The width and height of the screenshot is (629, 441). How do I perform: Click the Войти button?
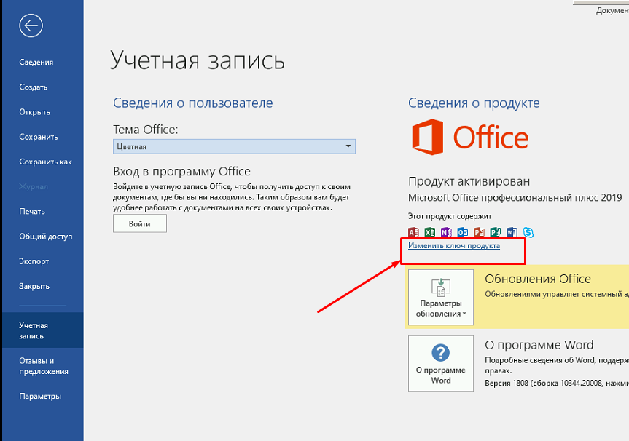140,223
